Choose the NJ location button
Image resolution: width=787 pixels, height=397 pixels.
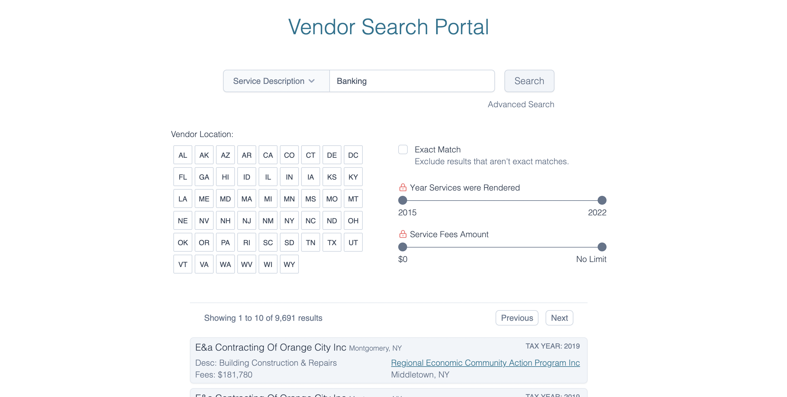click(246, 220)
